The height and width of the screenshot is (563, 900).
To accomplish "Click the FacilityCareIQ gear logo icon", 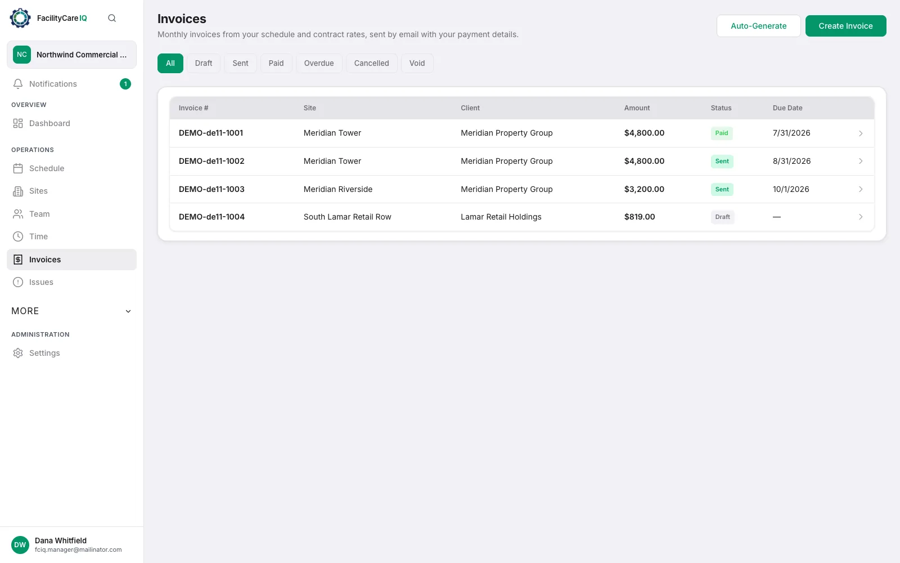I will 20,18.
